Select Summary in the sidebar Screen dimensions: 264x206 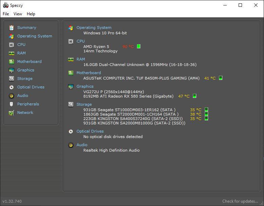[27, 28]
